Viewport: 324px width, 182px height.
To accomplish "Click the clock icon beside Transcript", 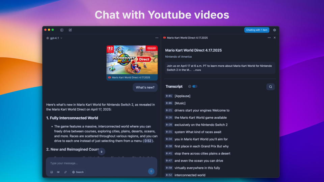I will (189, 87).
